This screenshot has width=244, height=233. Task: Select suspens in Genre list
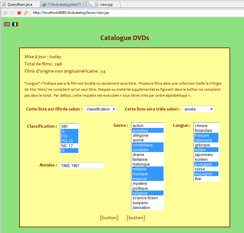pos(148,203)
